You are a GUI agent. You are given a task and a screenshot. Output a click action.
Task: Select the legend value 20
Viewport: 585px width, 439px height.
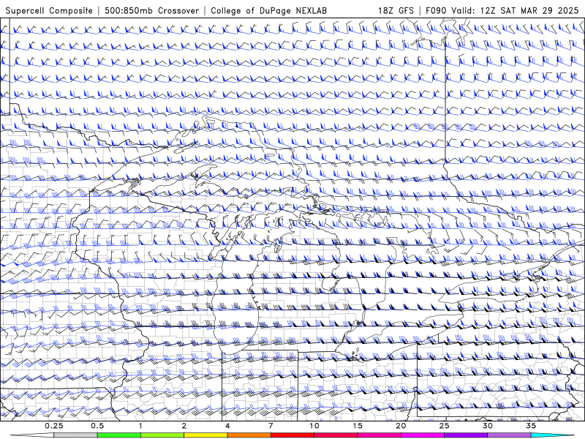click(x=401, y=426)
